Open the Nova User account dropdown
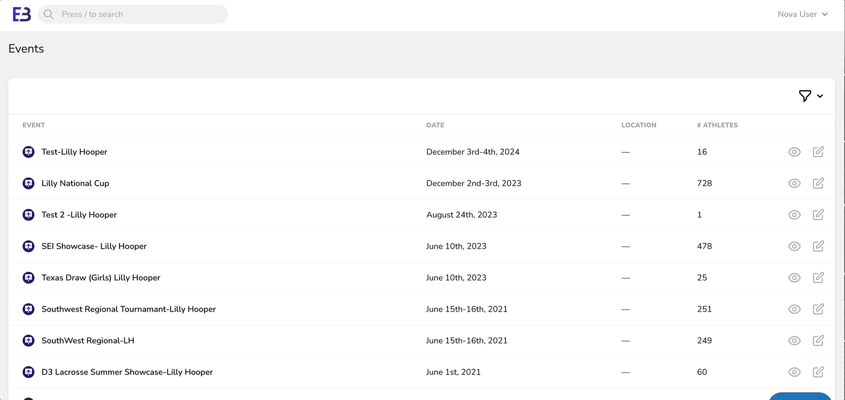The width and height of the screenshot is (845, 400). pos(802,14)
